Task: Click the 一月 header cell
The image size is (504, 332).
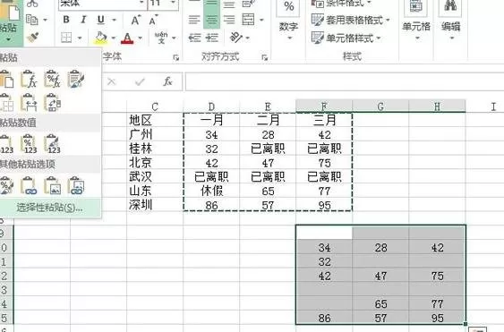Action: (211, 120)
